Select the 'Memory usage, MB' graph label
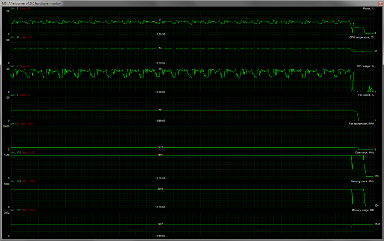 (363, 210)
